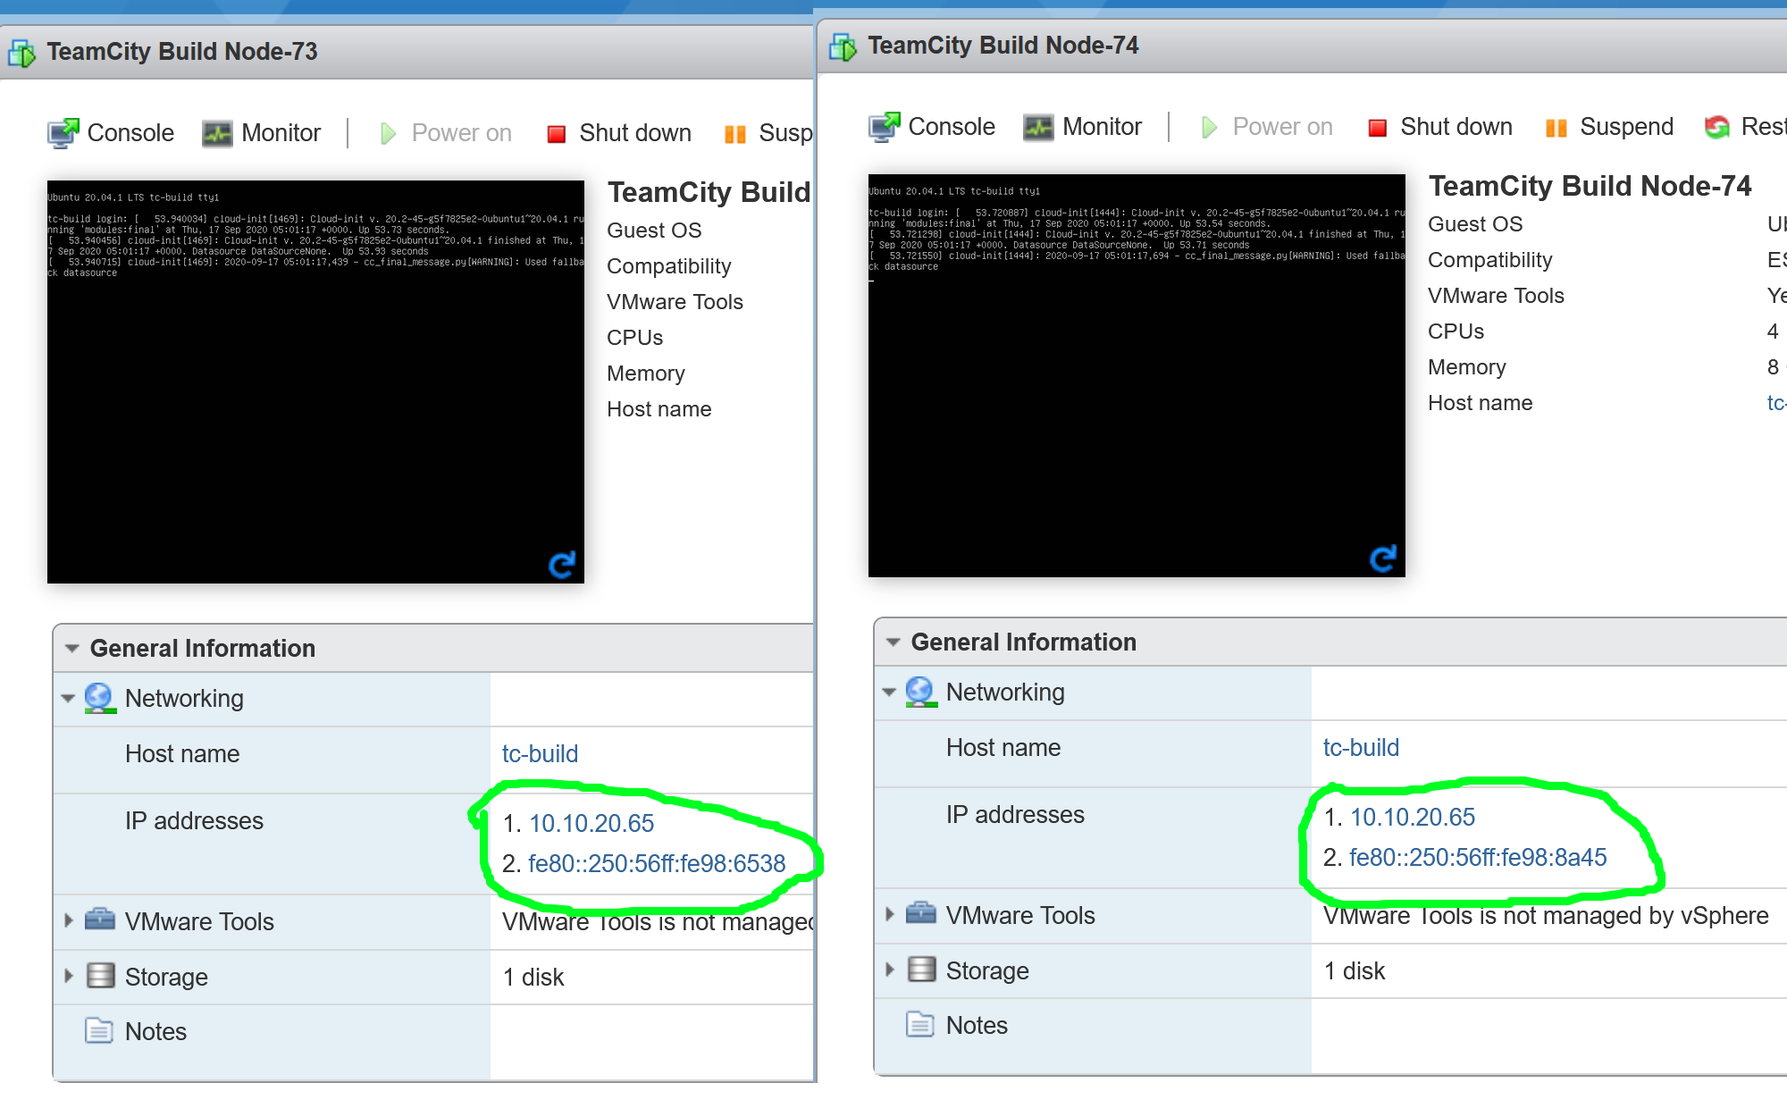Viewport: 1787px width, 1100px height.
Task: Select 'IP addresses' label in Node-74
Action: (1015, 815)
